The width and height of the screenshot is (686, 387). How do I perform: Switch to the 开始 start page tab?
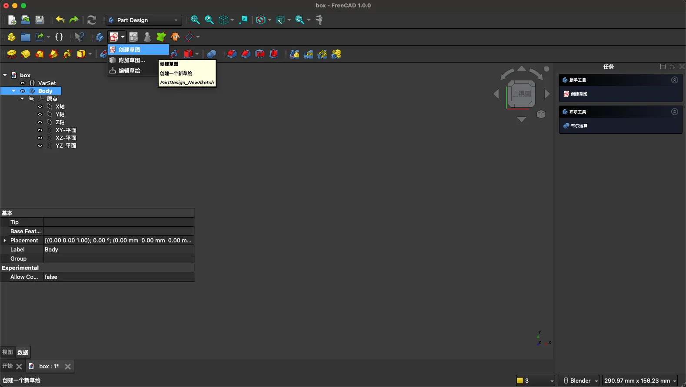pyautogui.click(x=7, y=366)
